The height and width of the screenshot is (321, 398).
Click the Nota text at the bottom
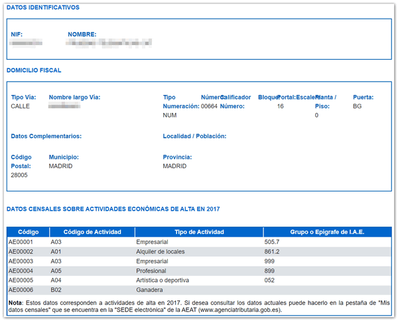[199, 306]
